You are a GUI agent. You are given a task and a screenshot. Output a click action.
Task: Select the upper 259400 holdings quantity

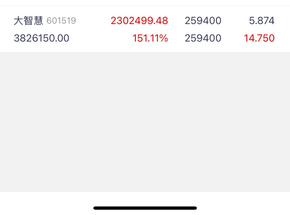tap(203, 21)
